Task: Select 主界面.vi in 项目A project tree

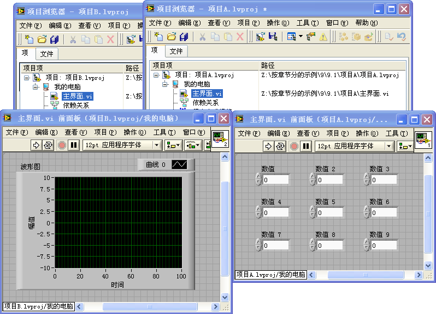Action: click(207, 94)
